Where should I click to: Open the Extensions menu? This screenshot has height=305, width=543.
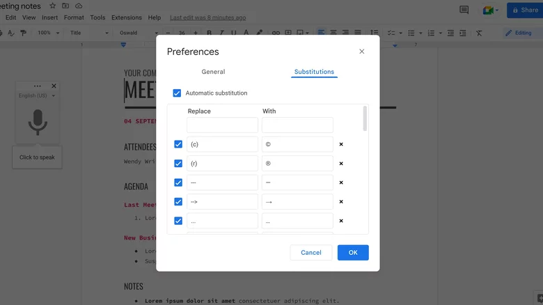pyautogui.click(x=127, y=17)
